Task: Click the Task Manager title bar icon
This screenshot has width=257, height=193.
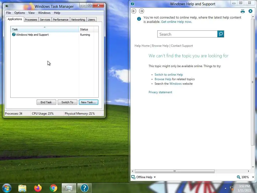Action: [x=6, y=6]
